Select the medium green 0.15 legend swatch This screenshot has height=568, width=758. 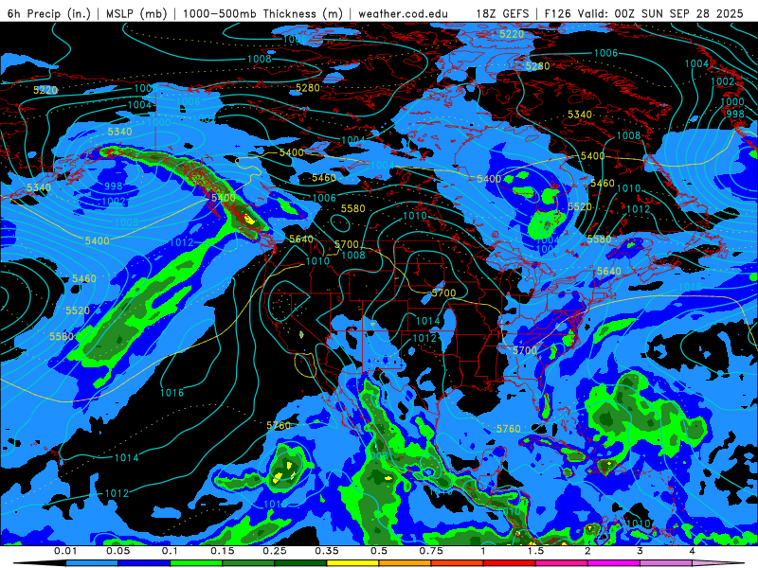[x=248, y=563]
